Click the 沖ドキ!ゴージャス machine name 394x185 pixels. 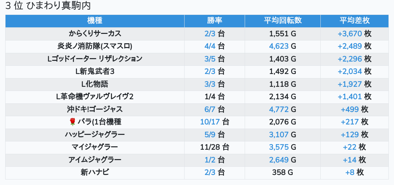coord(95,109)
